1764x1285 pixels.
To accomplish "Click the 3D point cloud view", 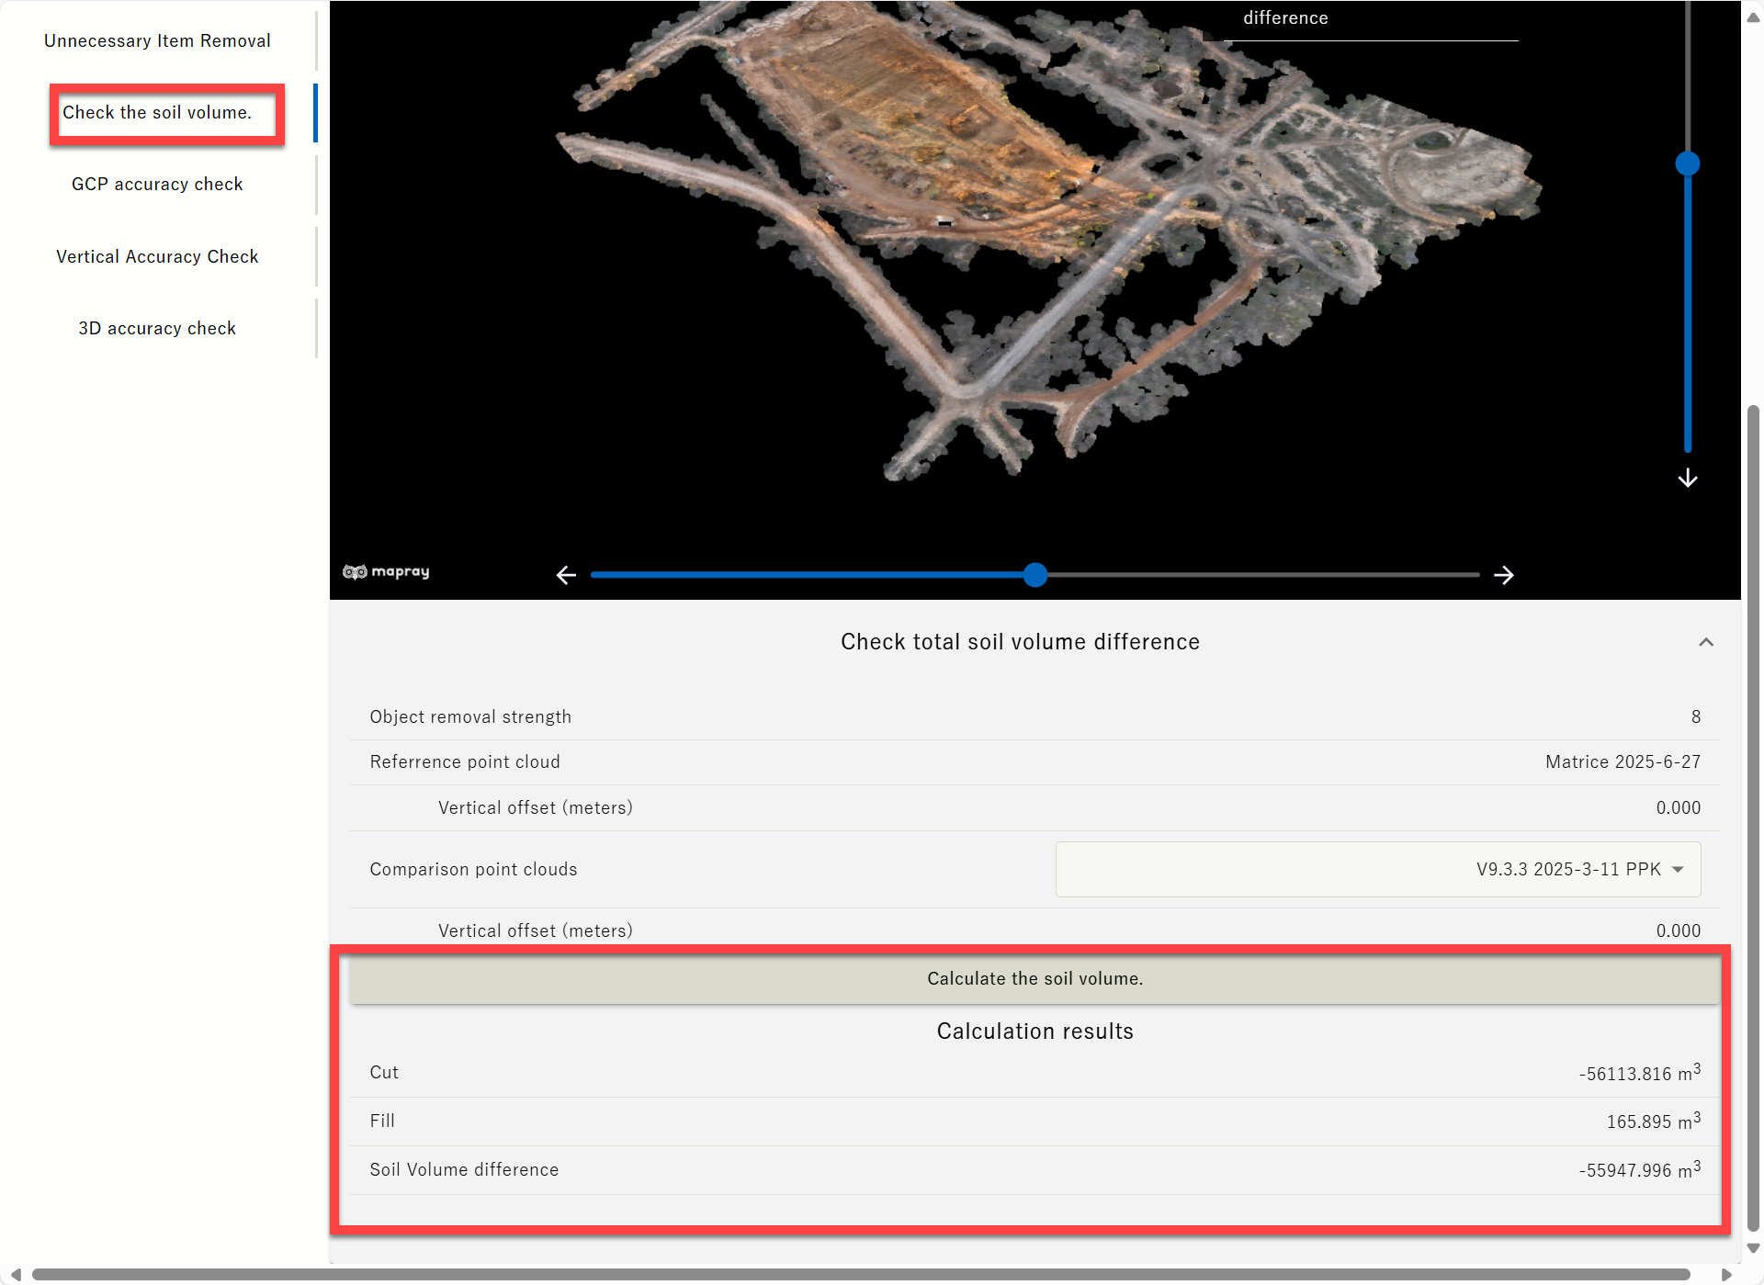I will pyautogui.click(x=1035, y=299).
